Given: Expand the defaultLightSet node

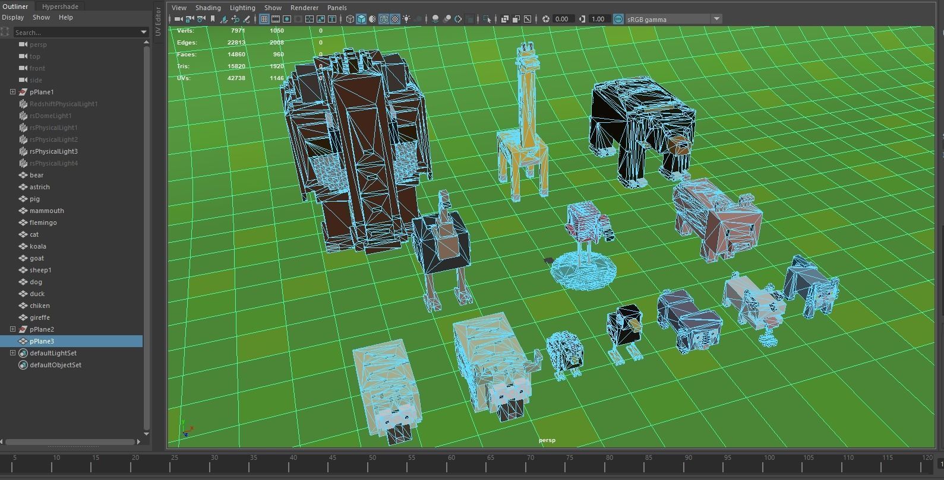Looking at the screenshot, I should pos(12,353).
